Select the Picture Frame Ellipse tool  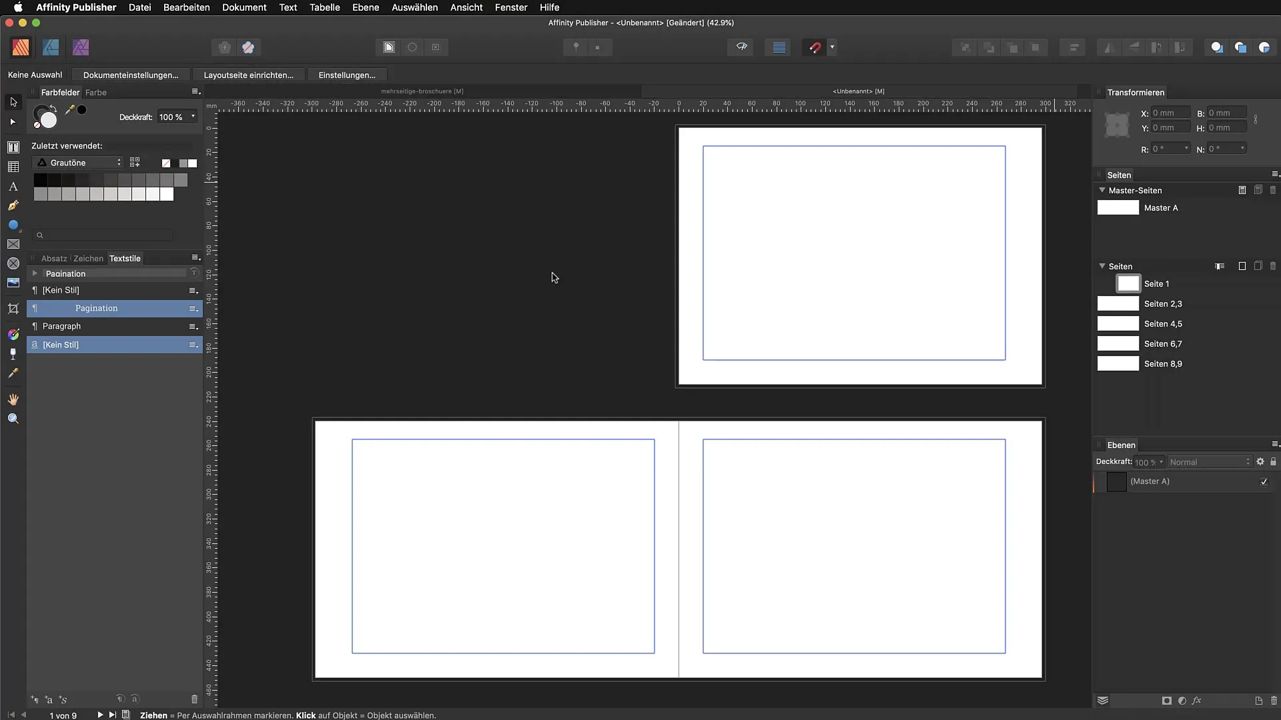tap(13, 263)
